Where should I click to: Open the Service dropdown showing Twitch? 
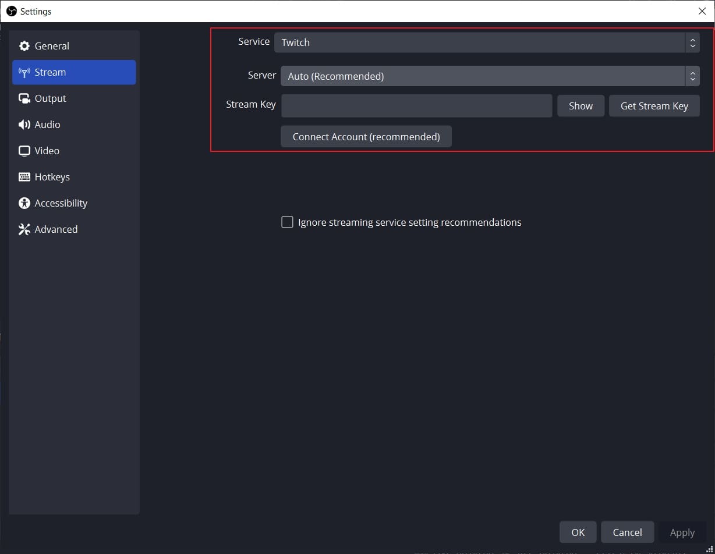[487, 42]
